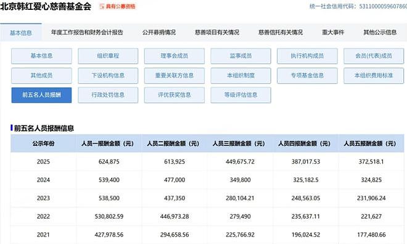407x244 pixels.
Task: Click the 248,563.05 cell
Action: pos(306,198)
